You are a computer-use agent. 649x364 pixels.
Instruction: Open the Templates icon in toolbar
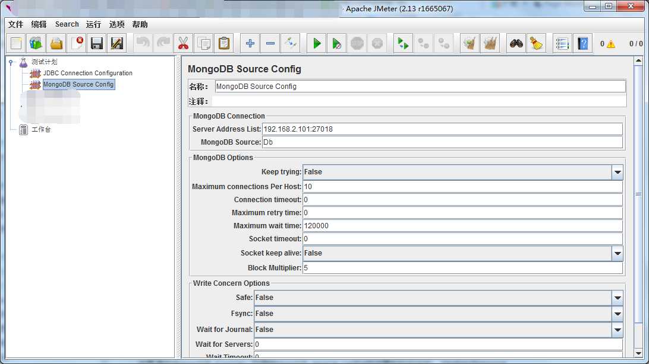[x=36, y=43]
